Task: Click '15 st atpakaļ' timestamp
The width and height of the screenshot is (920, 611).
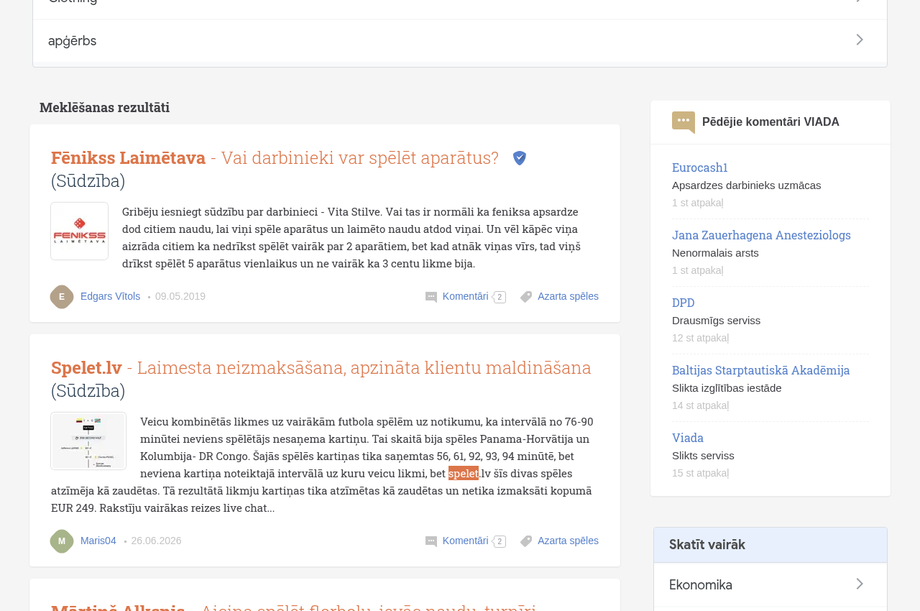Action: click(700, 473)
